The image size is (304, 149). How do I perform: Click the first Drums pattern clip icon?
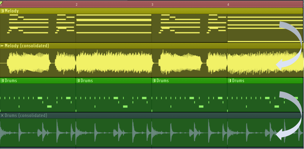tap(2, 80)
